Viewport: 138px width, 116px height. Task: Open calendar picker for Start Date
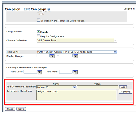pyautogui.click(x=40, y=72)
